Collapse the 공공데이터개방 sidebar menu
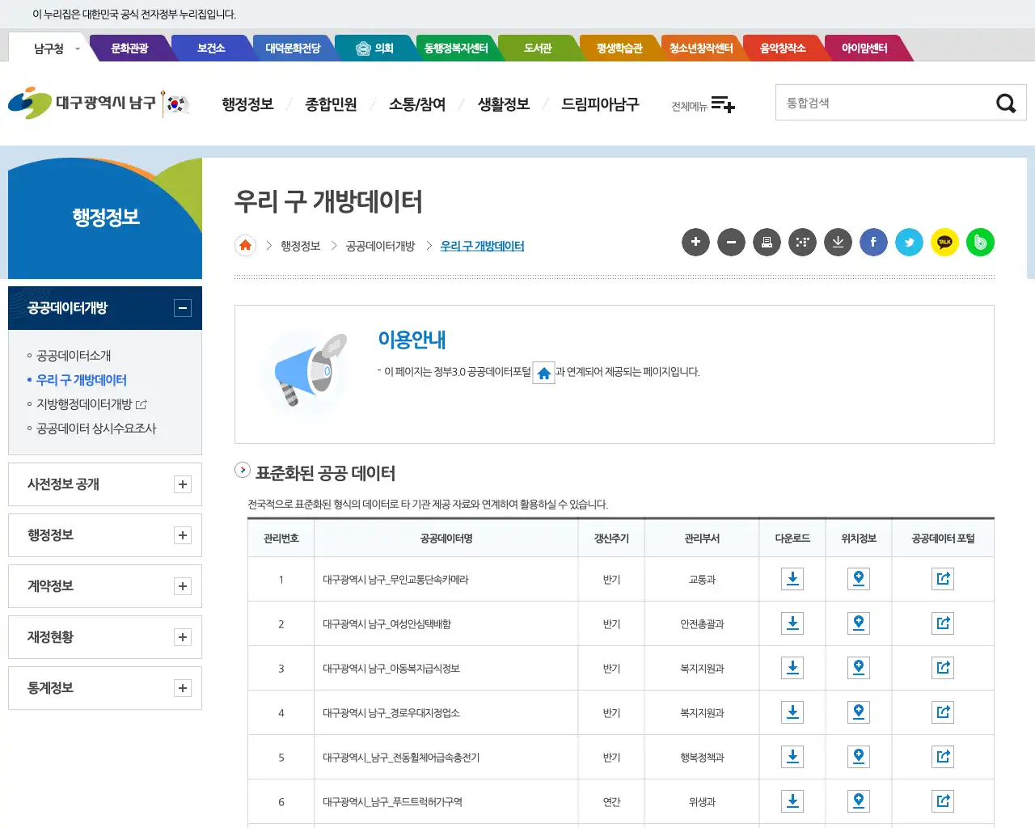Viewport: 1035px width, 828px height. pyautogui.click(x=184, y=307)
